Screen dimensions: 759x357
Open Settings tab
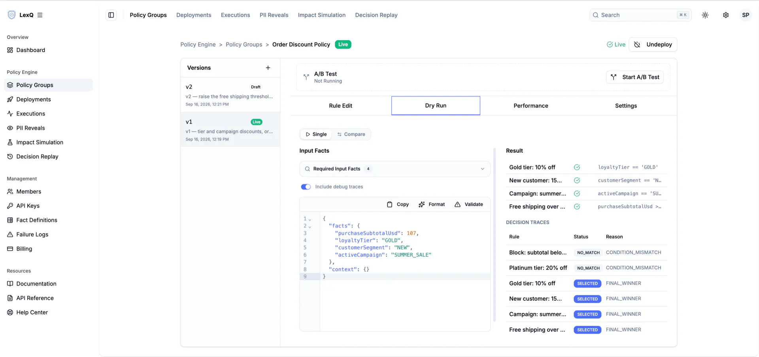pos(626,106)
